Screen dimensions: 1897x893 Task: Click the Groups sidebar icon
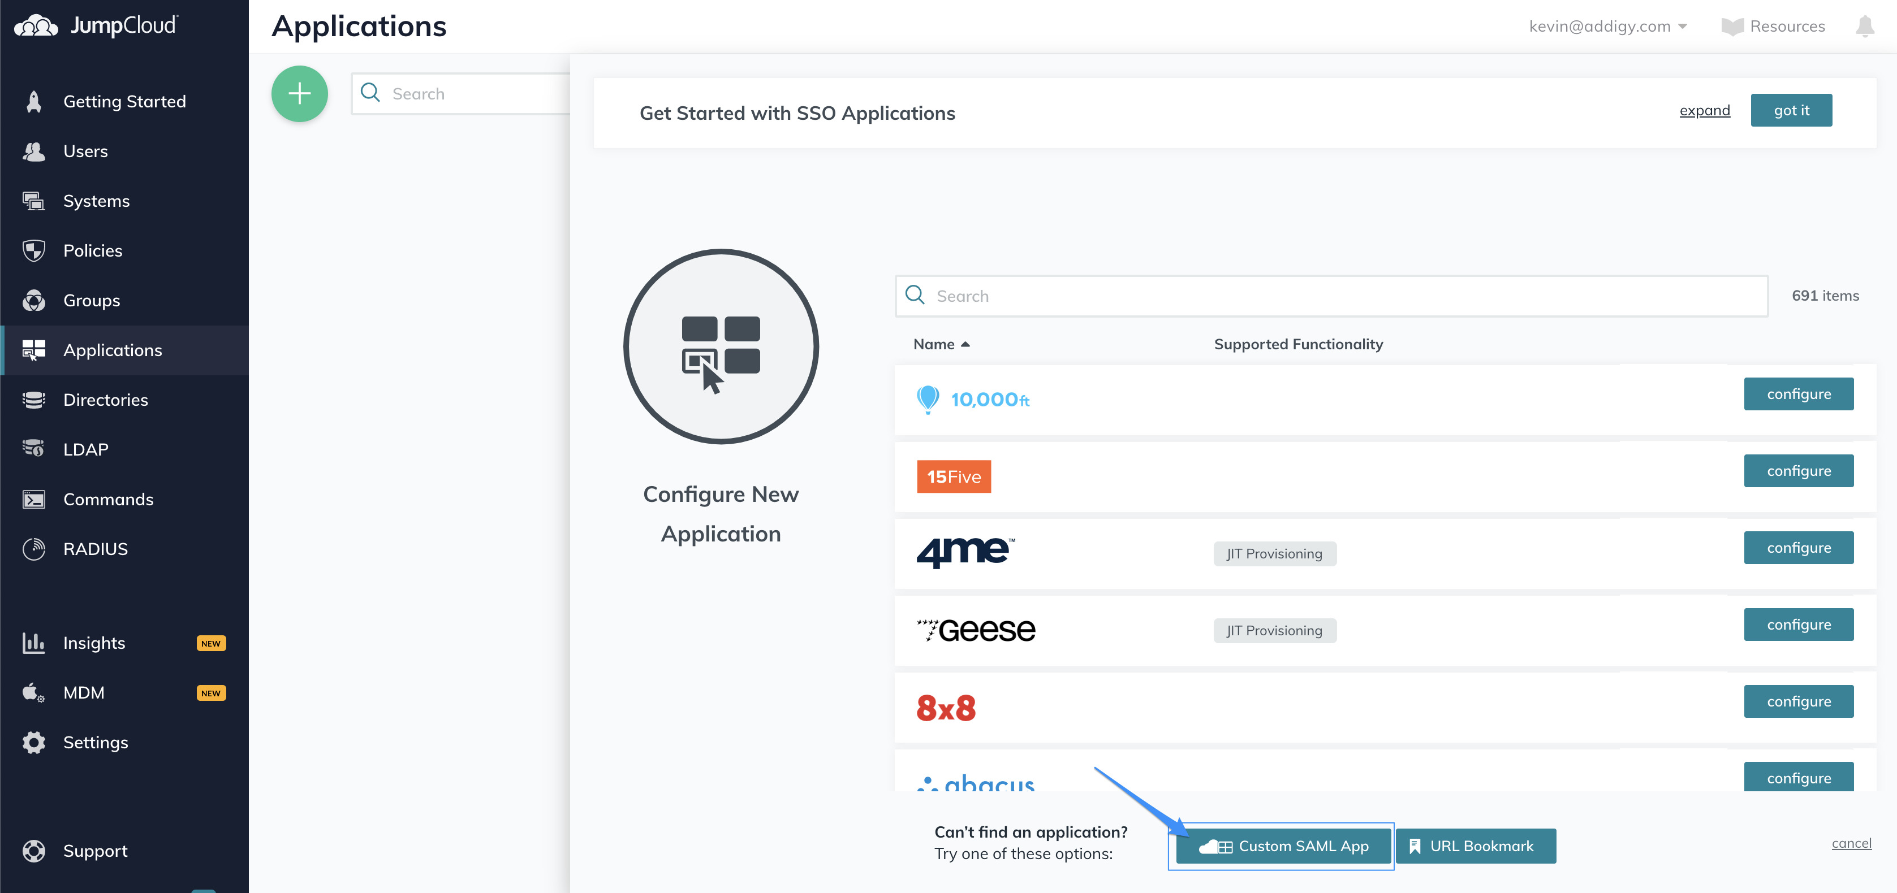click(x=34, y=301)
